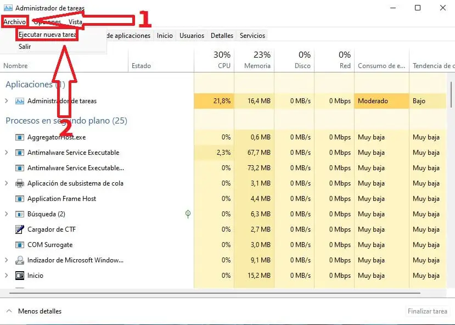Switch to the Inicio tab
Image resolution: width=455 pixels, height=325 pixels.
(165, 35)
